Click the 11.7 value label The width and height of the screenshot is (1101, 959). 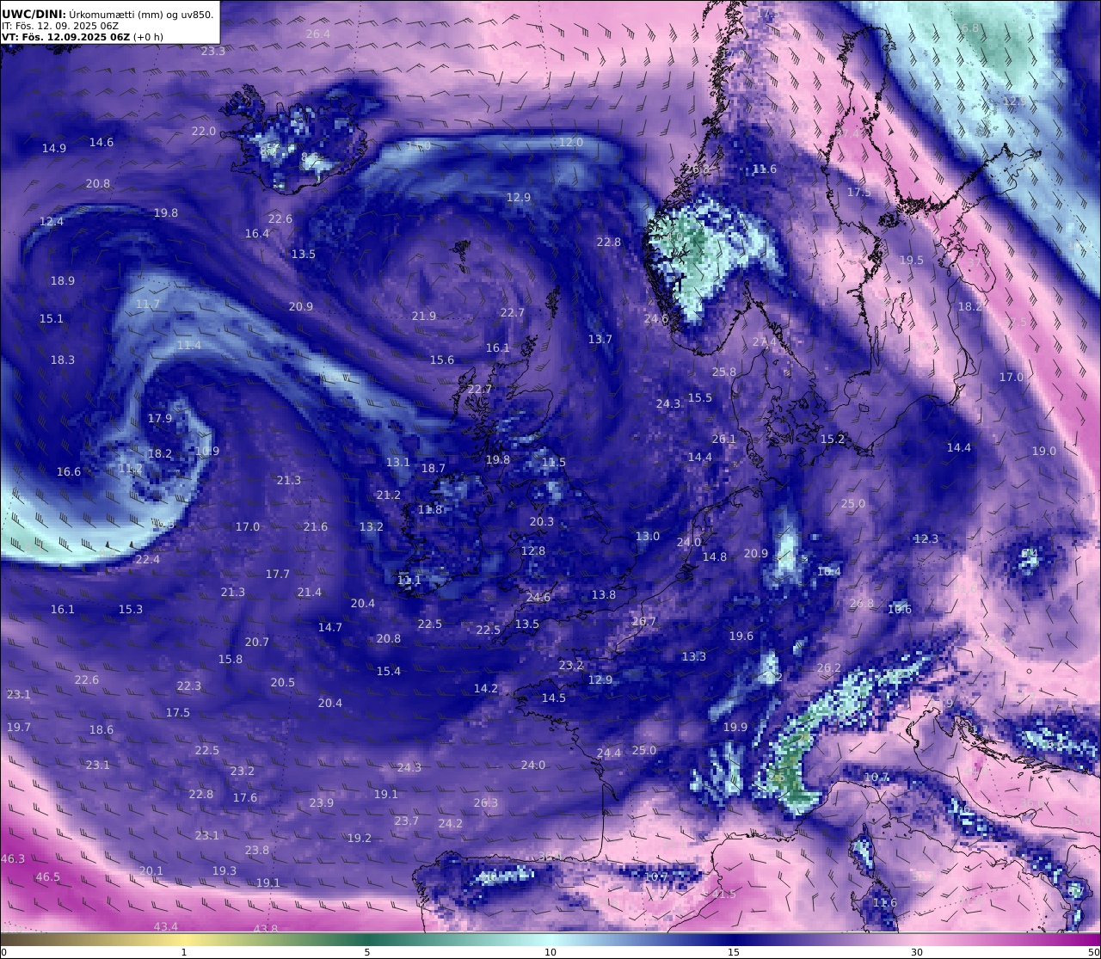pyautogui.click(x=148, y=304)
